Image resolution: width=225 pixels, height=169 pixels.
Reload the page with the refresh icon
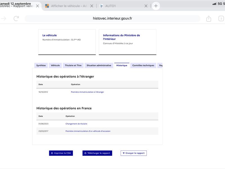pyautogui.click(x=16, y=18)
